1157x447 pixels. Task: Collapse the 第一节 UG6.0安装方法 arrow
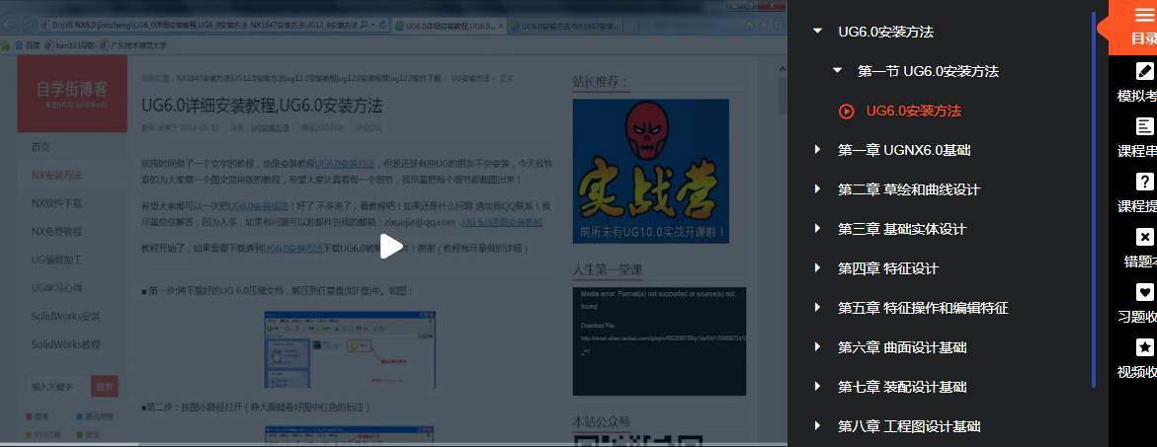click(837, 71)
